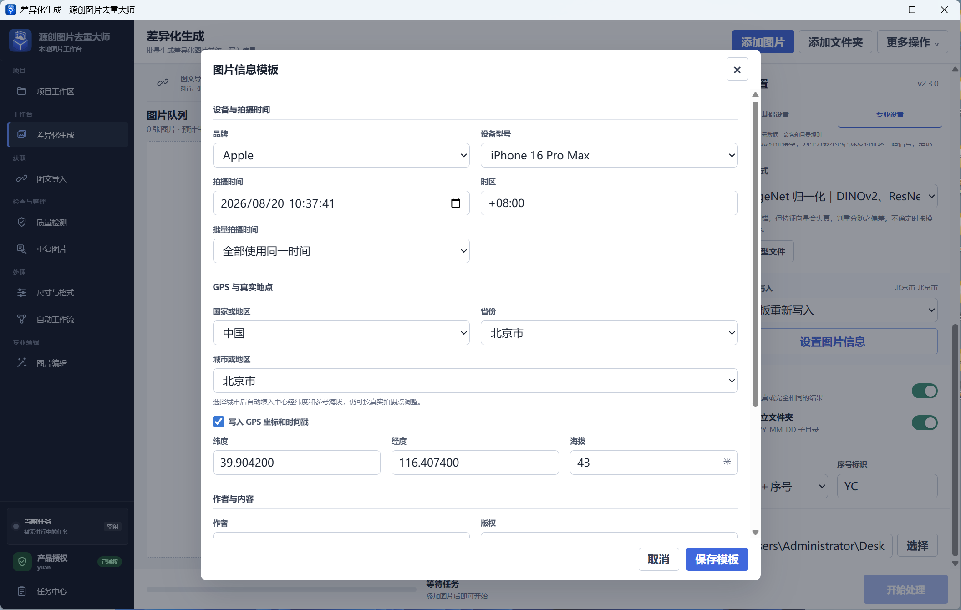Viewport: 961px width, 610px height.
Task: Click the 取消 button
Action: pos(658,559)
